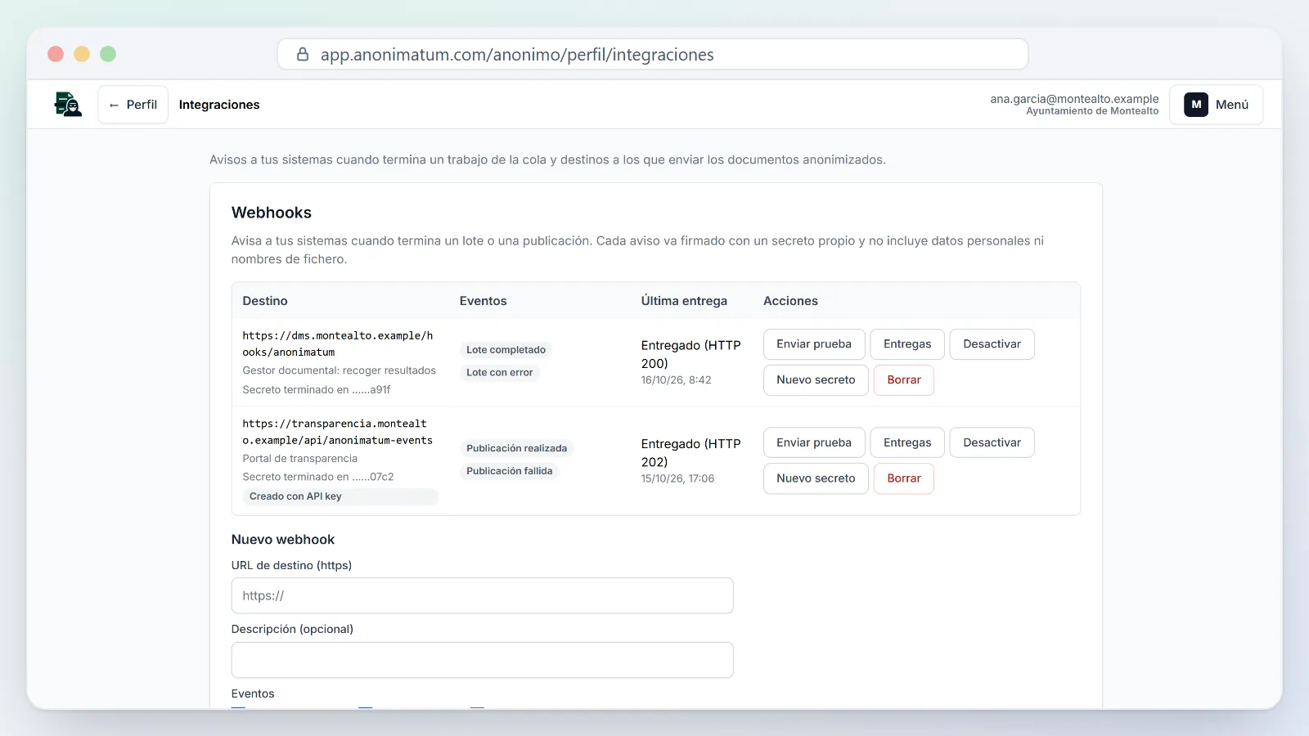Click the delivery date 16/10/26, 8:42
Viewport: 1309px width, 736px height.
[676, 380]
